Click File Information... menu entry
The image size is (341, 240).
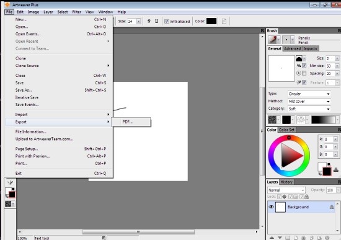59,131
